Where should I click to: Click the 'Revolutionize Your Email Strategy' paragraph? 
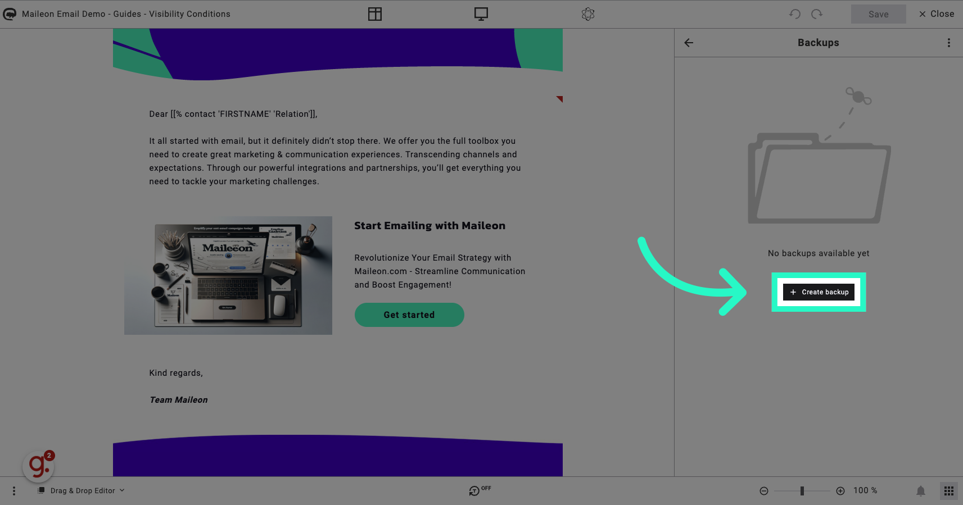440,271
